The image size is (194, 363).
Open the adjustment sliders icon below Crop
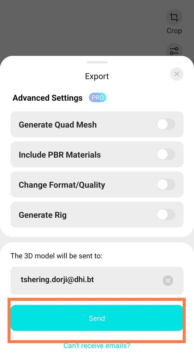tap(174, 51)
